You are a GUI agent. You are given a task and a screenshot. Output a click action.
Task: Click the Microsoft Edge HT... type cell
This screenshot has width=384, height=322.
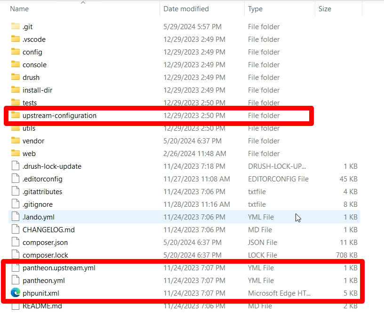pos(279,294)
